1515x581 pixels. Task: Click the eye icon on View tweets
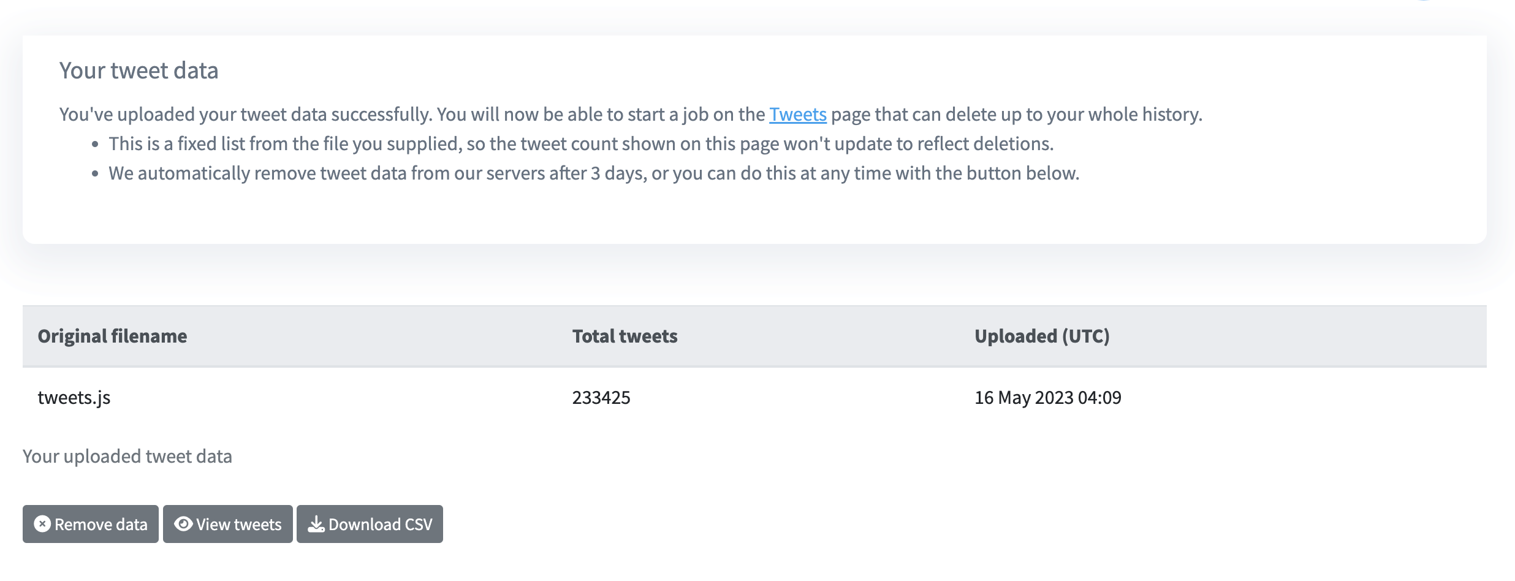183,524
